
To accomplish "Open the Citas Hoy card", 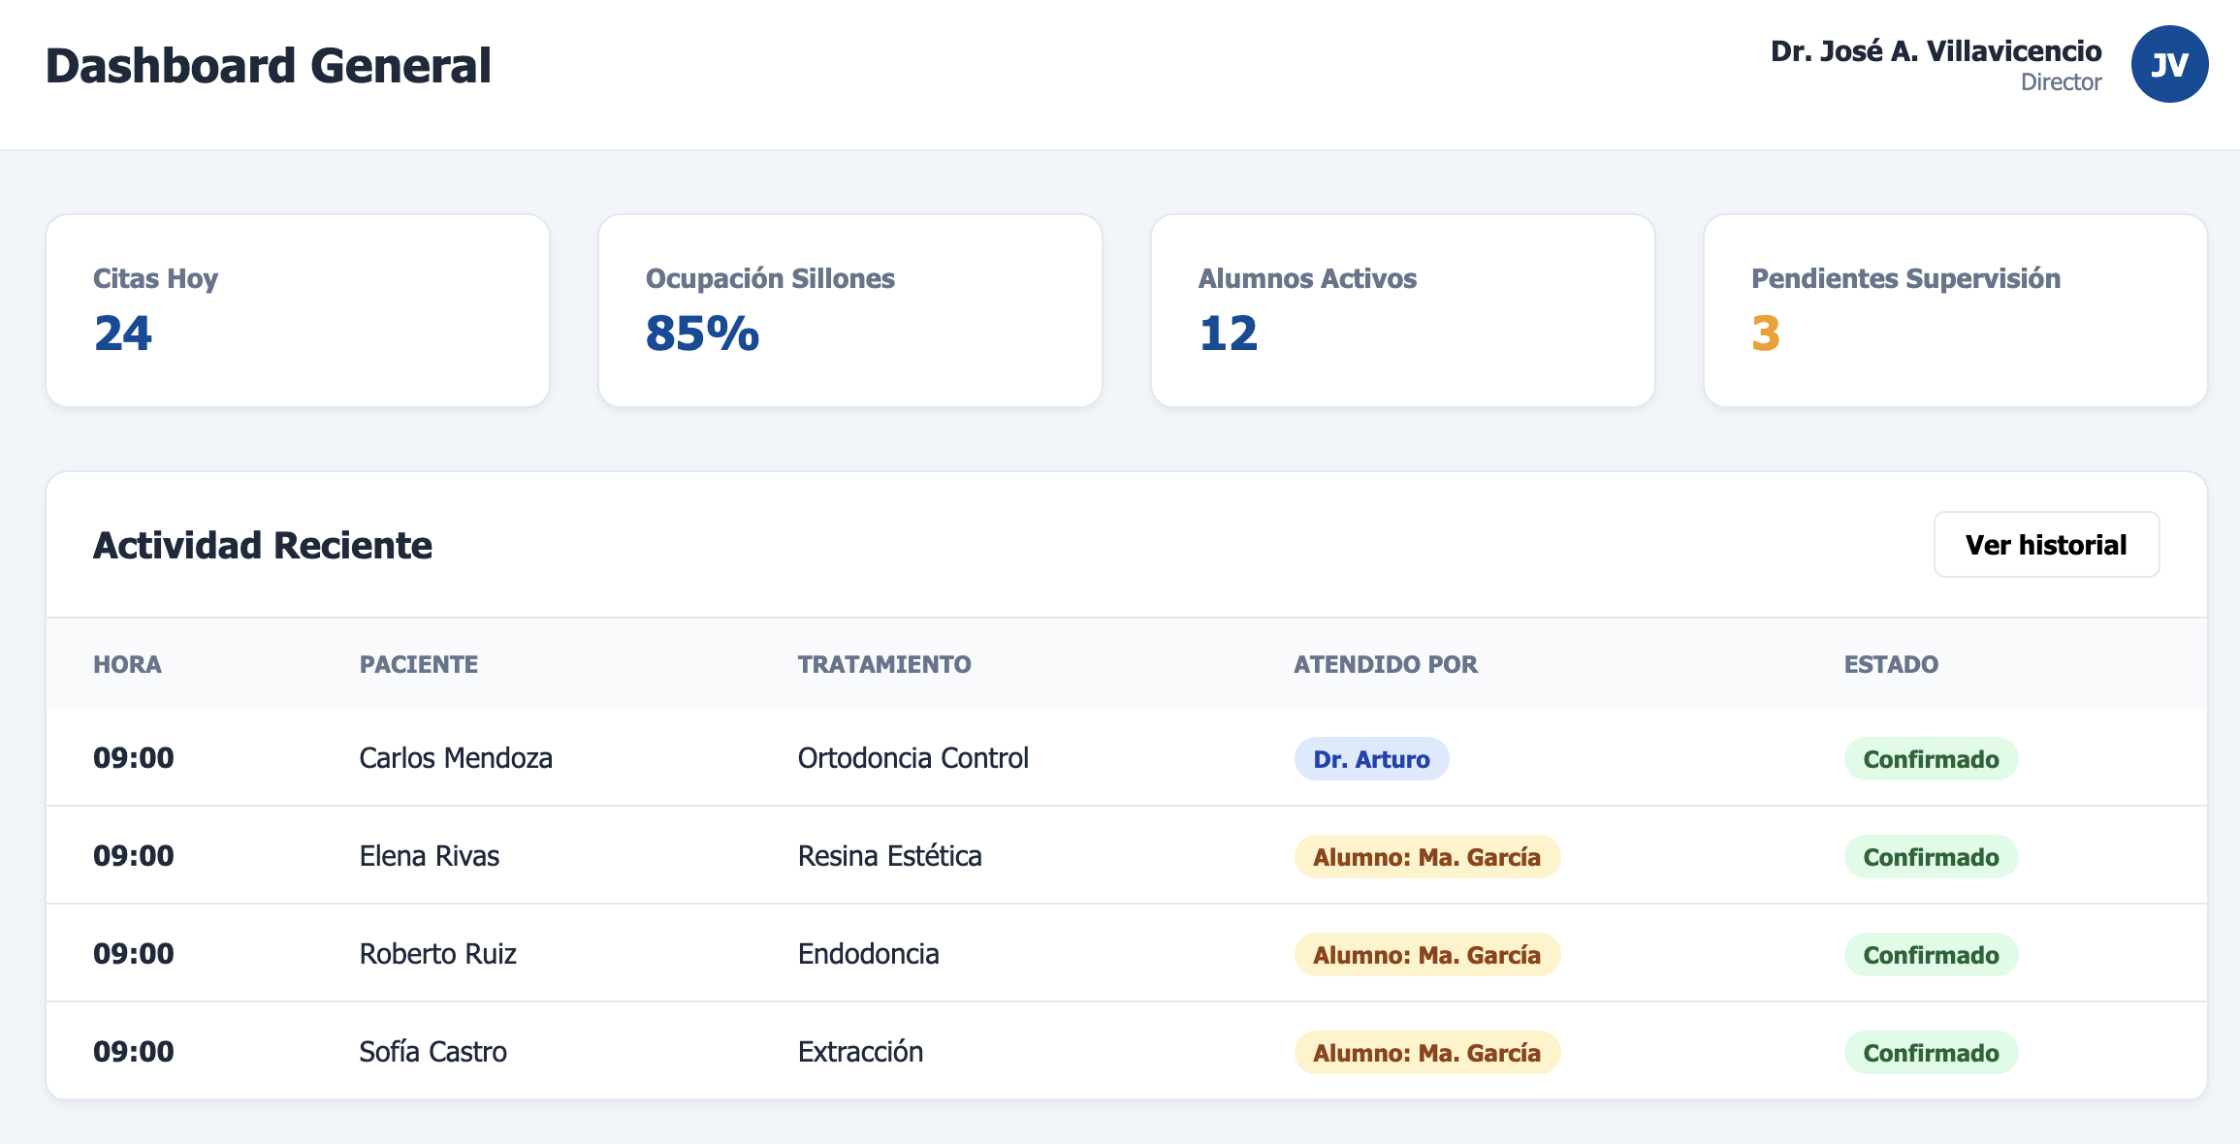I will pyautogui.click(x=298, y=310).
